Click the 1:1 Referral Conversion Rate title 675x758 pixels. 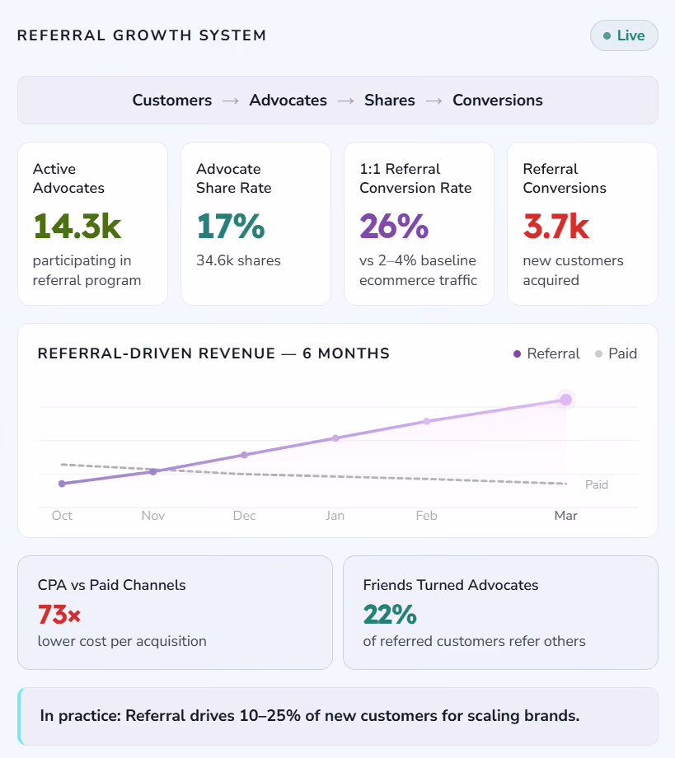tap(415, 178)
